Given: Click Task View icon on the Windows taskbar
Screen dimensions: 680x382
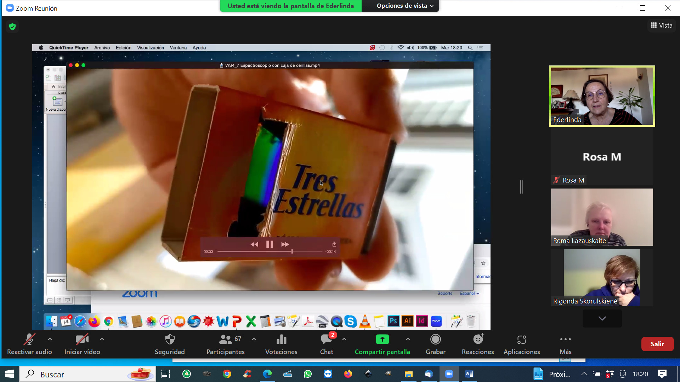Looking at the screenshot, I should tap(165, 374).
